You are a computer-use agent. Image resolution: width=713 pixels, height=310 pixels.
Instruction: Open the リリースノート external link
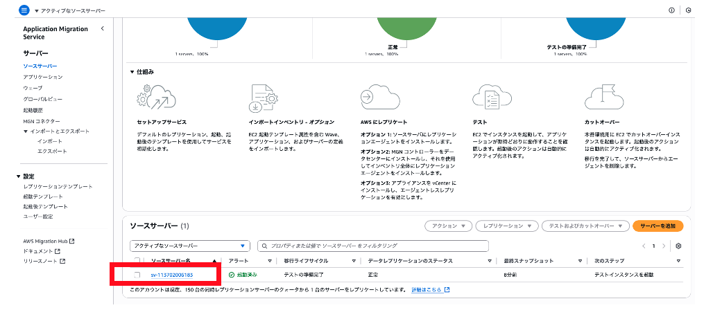[44, 261]
